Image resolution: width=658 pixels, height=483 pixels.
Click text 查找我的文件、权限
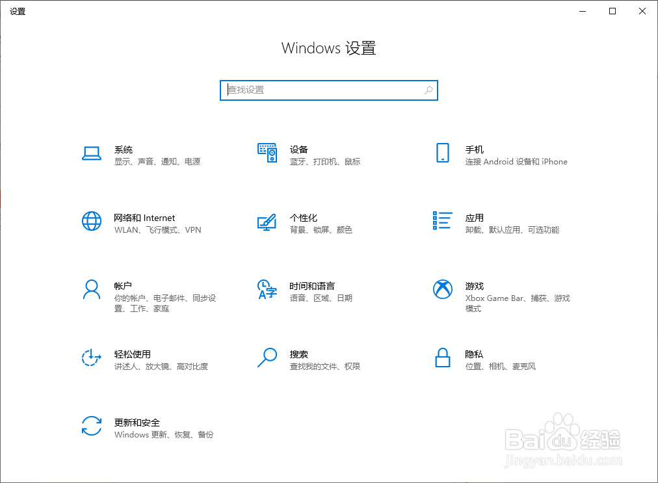click(x=325, y=367)
